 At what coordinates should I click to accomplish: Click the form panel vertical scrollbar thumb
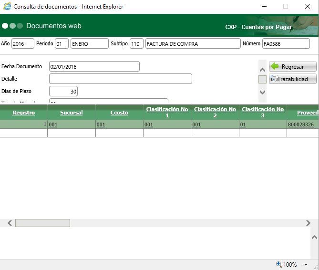point(262,79)
